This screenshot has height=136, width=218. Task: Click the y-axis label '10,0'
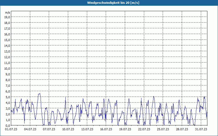pyautogui.click(x=7, y=69)
